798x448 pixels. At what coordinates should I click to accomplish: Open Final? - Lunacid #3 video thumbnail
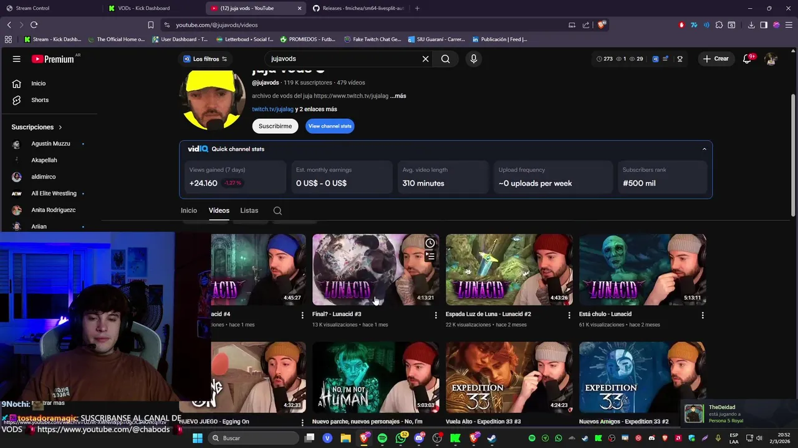point(375,269)
